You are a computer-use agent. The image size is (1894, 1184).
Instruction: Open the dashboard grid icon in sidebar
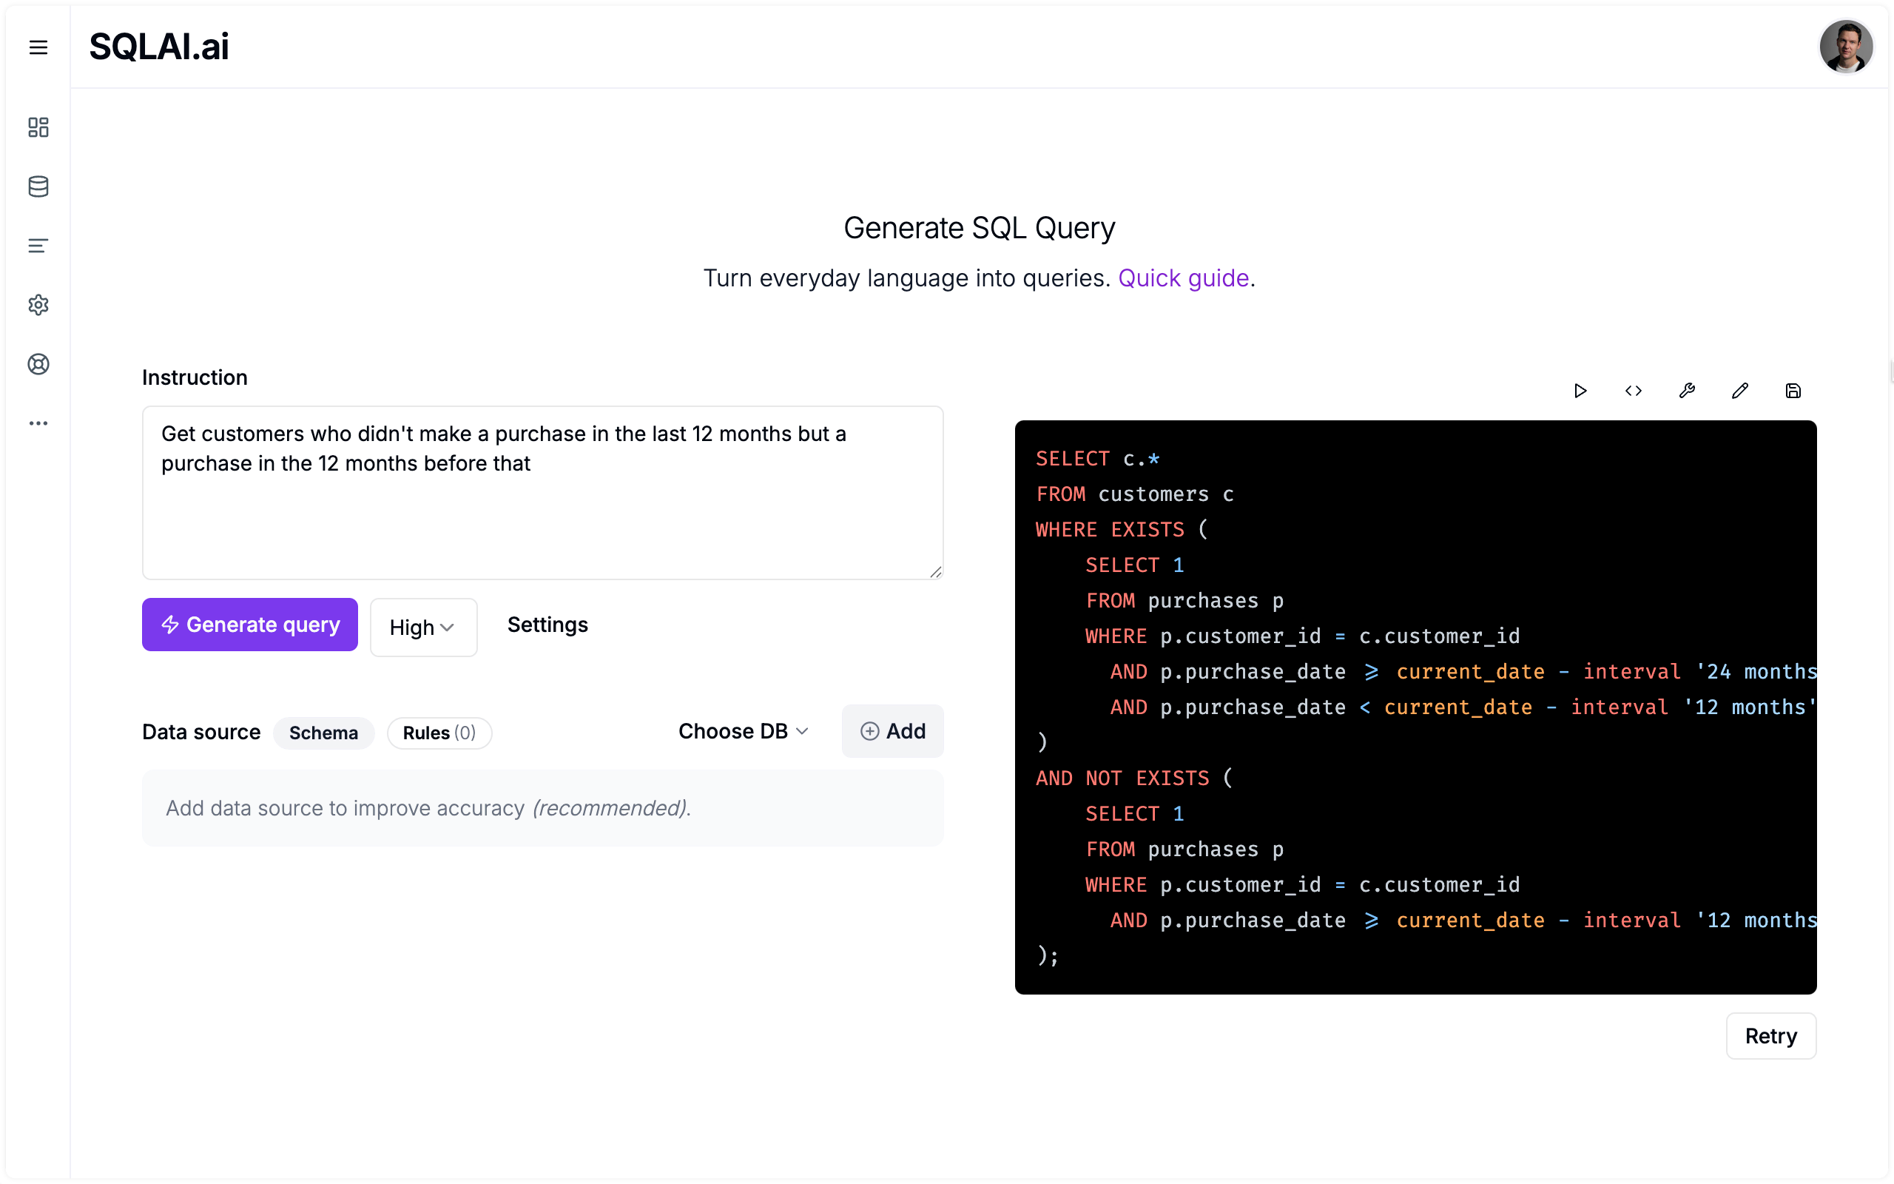point(38,127)
